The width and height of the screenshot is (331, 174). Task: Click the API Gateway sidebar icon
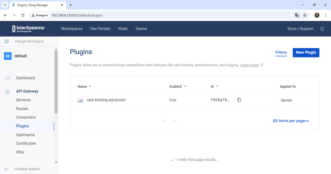[7, 91]
